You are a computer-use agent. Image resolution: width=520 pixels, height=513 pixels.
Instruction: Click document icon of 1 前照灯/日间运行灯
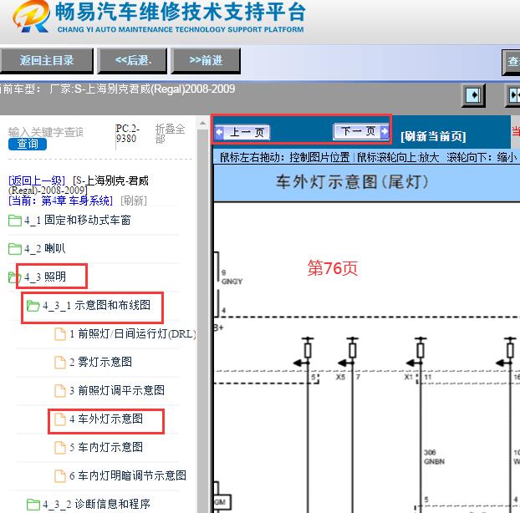(x=60, y=334)
